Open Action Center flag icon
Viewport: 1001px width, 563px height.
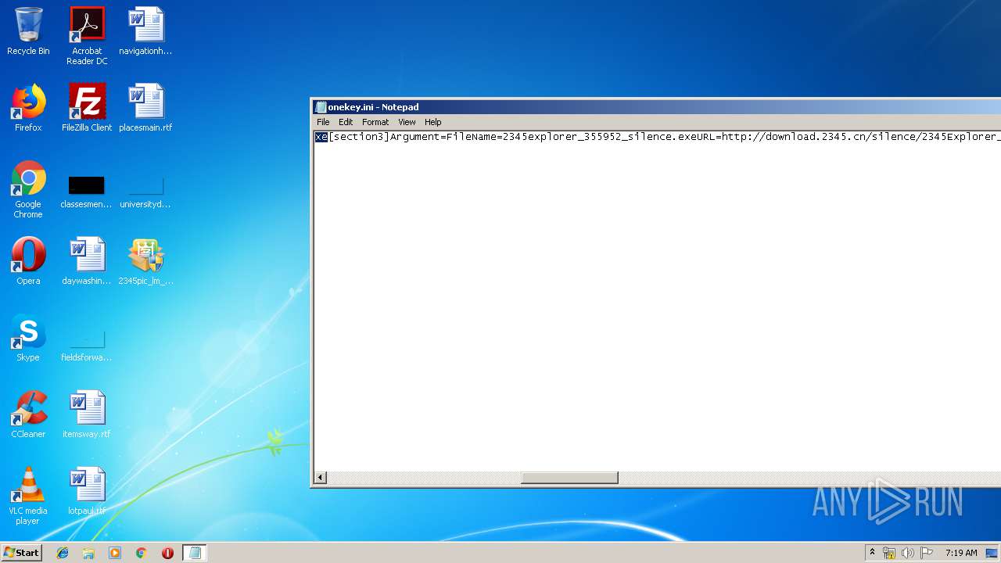[926, 553]
